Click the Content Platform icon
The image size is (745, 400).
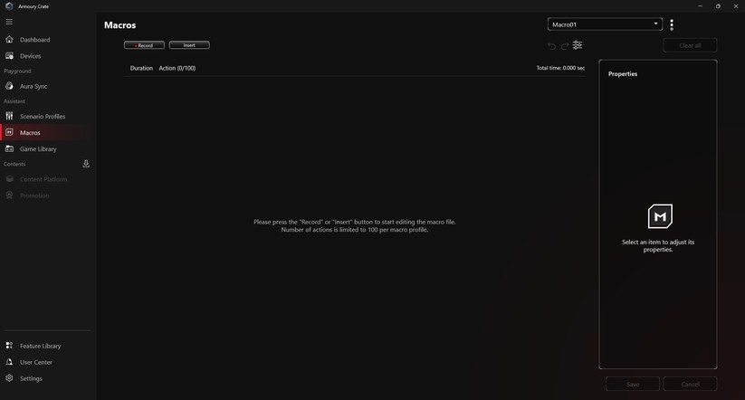click(x=9, y=179)
